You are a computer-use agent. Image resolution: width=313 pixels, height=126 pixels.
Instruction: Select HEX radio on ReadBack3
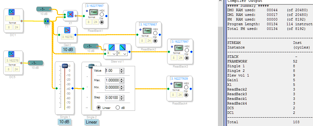click(x=187, y=50)
